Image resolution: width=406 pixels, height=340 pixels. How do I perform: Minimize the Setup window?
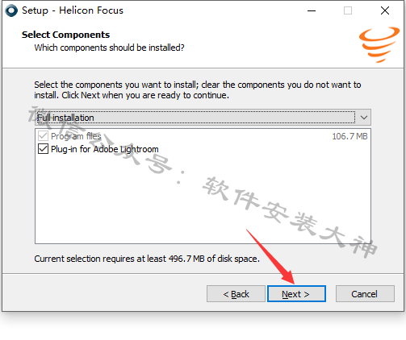[312, 10]
